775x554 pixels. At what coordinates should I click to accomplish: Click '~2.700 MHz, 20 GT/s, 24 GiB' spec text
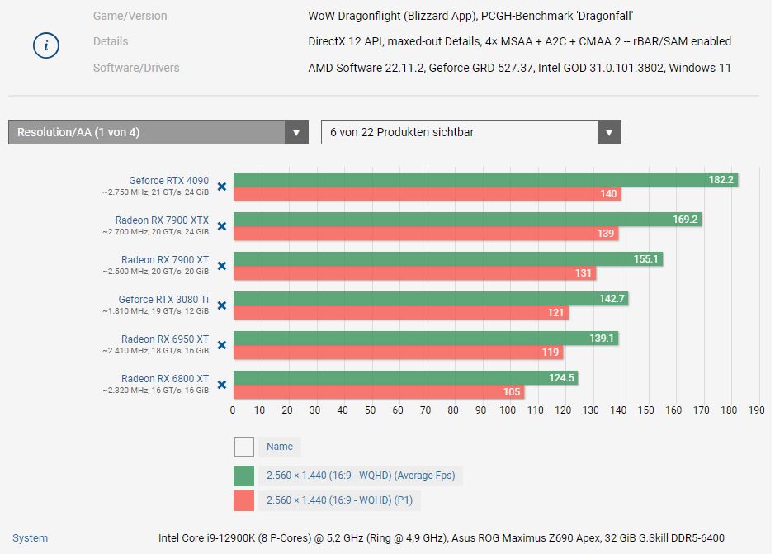(156, 232)
